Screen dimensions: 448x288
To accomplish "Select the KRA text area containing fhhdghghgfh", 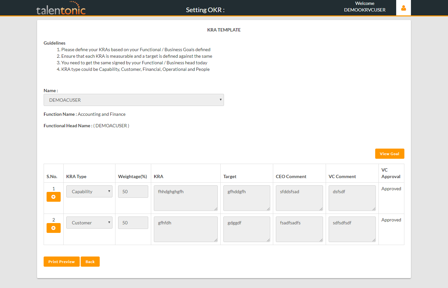I will [186, 198].
